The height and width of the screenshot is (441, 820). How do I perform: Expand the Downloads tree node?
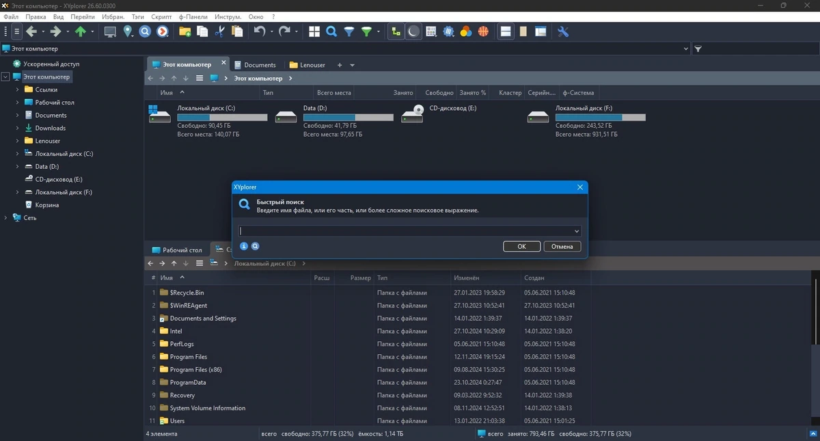click(18, 128)
